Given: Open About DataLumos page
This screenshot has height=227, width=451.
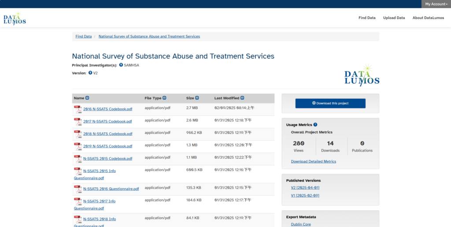Looking at the screenshot, I should (428, 18).
